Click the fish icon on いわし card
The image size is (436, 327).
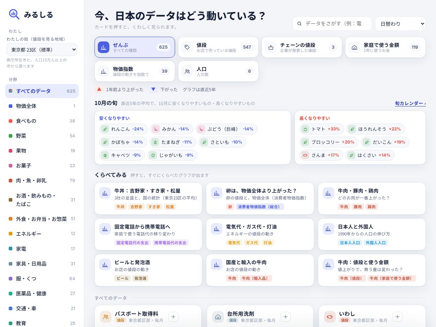[330, 317]
